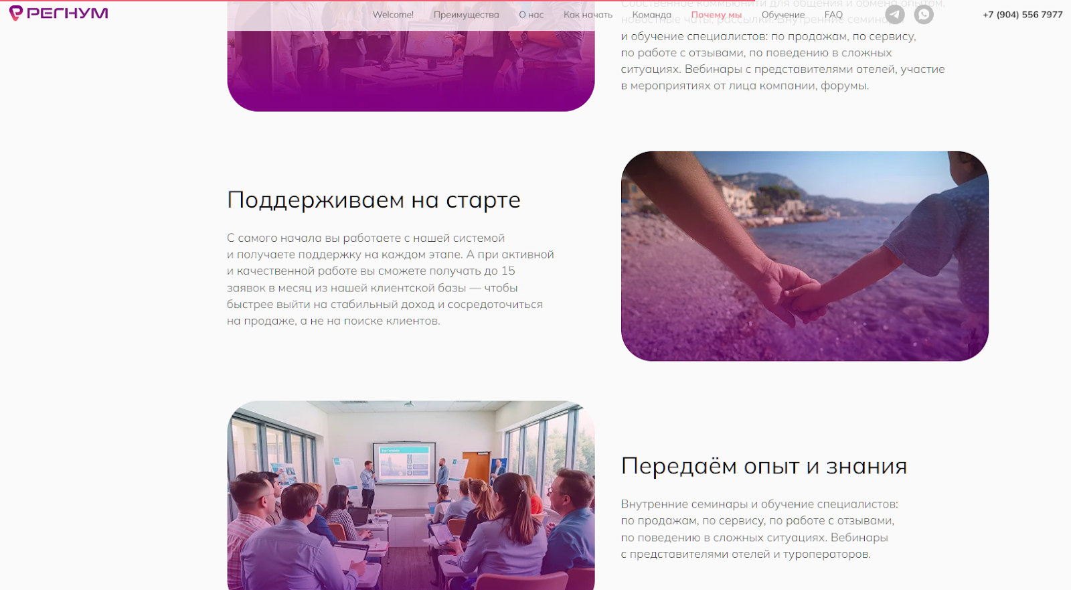Click the text в мероприятиях от лица компании

tap(718, 86)
